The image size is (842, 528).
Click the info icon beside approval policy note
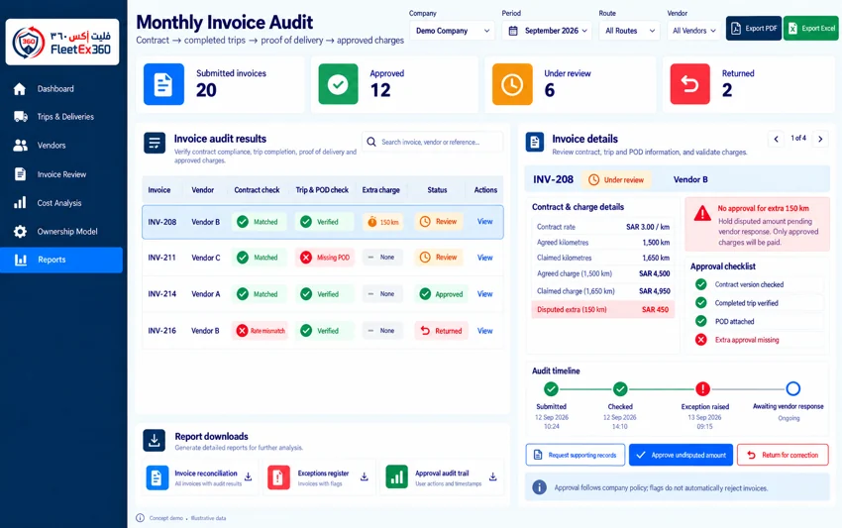tap(539, 487)
